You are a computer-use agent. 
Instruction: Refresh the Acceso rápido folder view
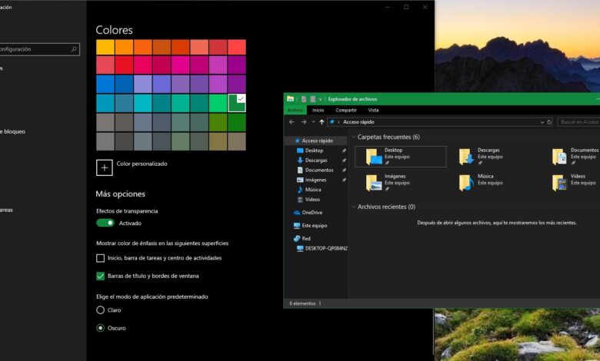point(549,122)
